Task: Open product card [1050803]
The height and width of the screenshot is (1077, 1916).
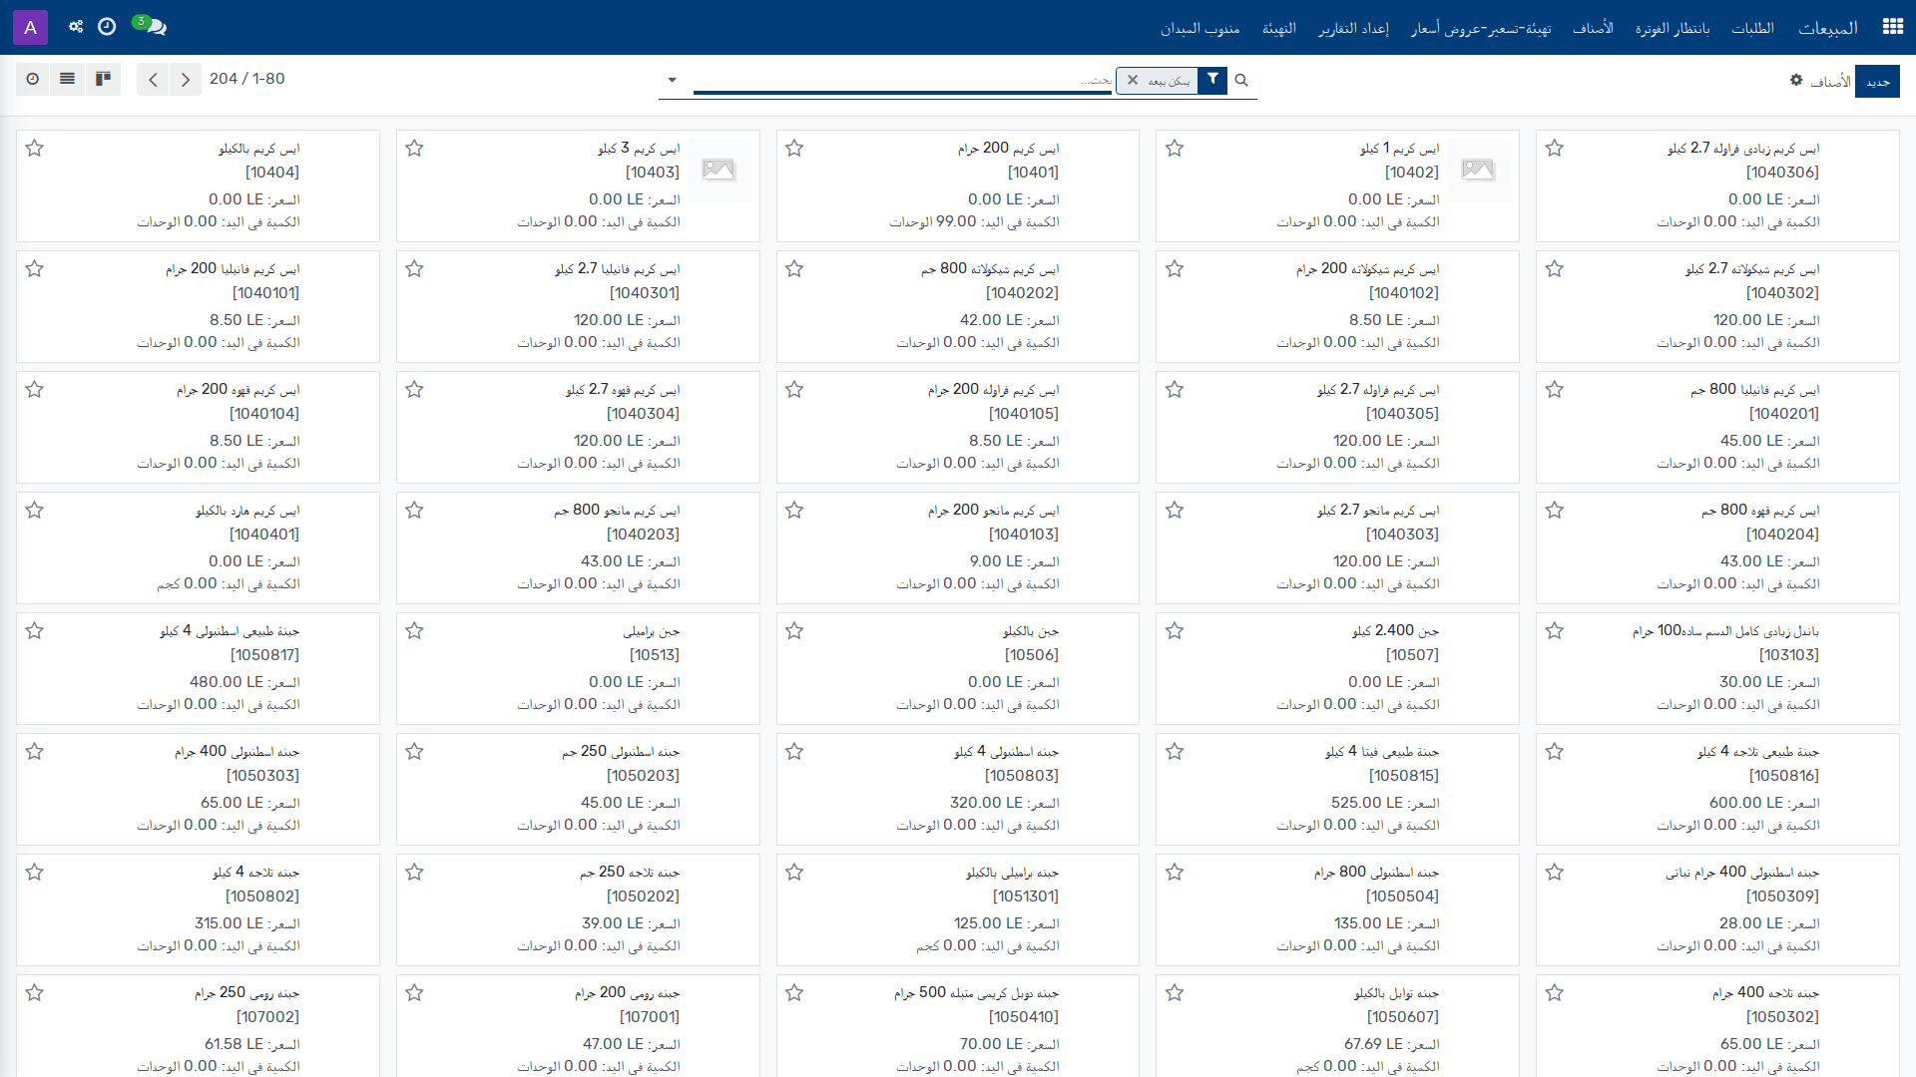Action: pos(958,789)
